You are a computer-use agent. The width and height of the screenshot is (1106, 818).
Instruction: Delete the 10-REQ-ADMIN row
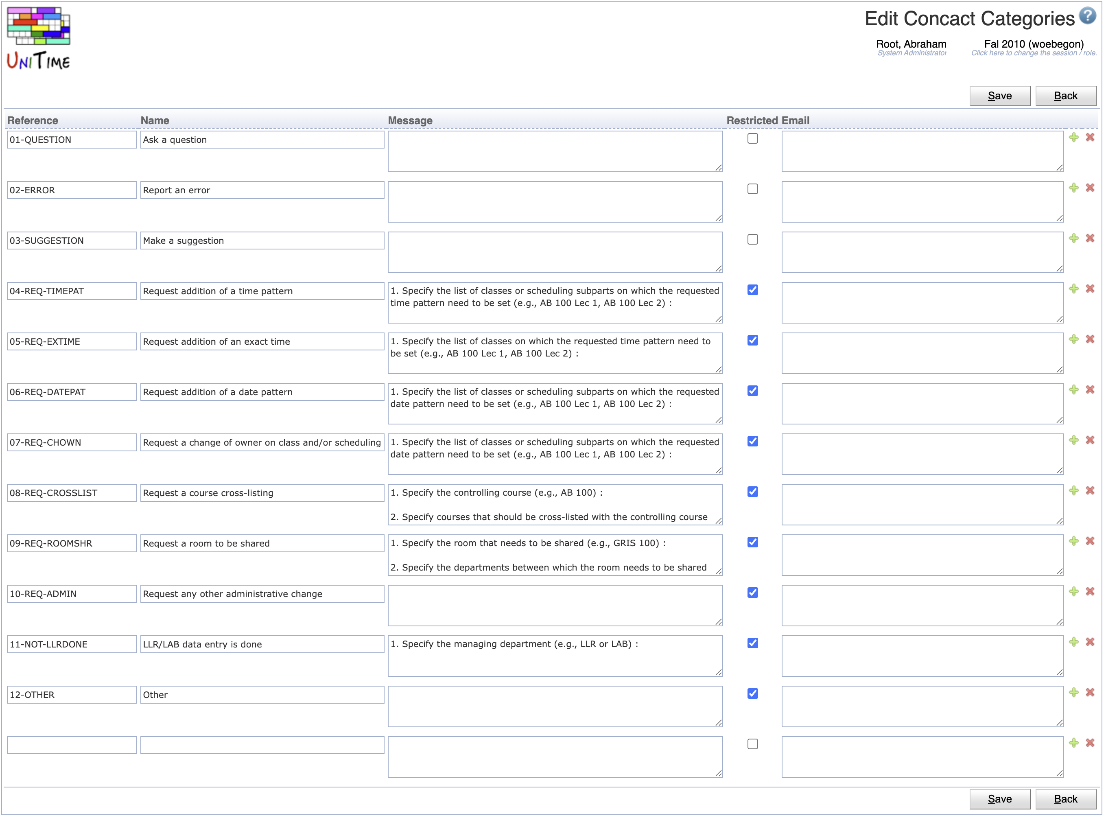(1091, 592)
